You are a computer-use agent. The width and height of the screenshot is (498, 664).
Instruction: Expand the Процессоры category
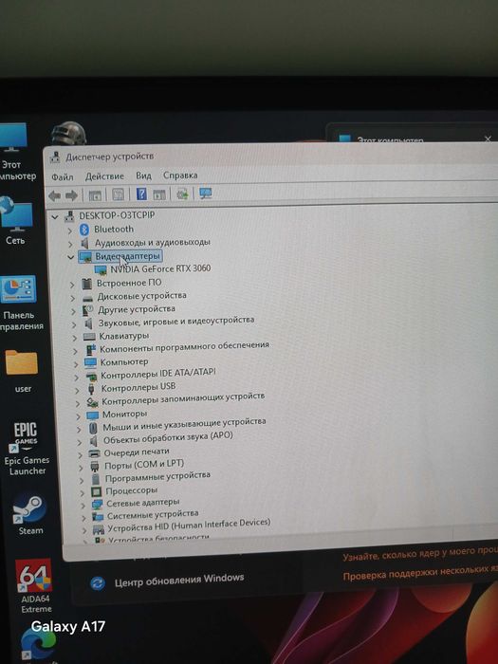[83, 493]
